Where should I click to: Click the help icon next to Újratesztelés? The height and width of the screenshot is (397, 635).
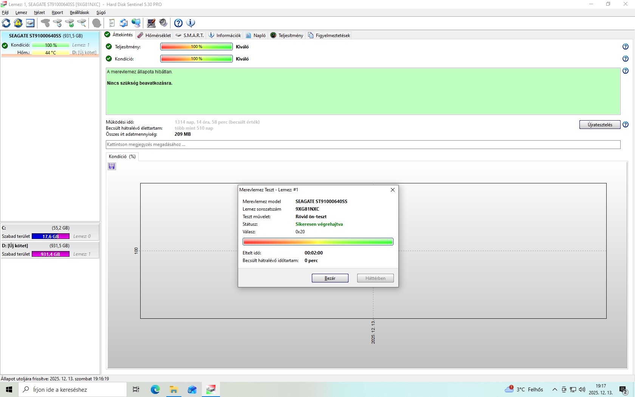tap(626, 124)
